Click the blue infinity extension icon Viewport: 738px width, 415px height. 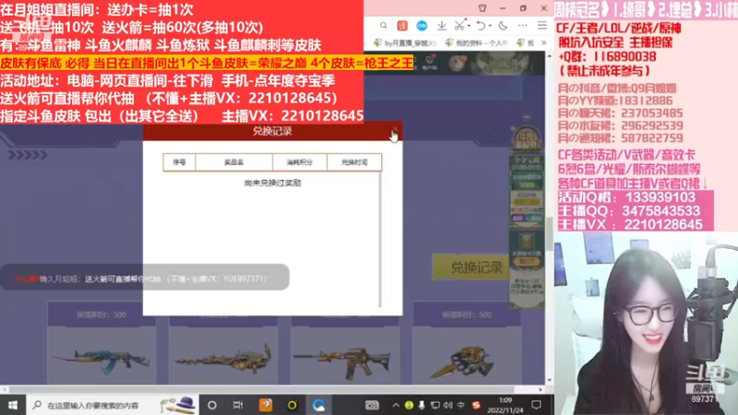pos(422,26)
